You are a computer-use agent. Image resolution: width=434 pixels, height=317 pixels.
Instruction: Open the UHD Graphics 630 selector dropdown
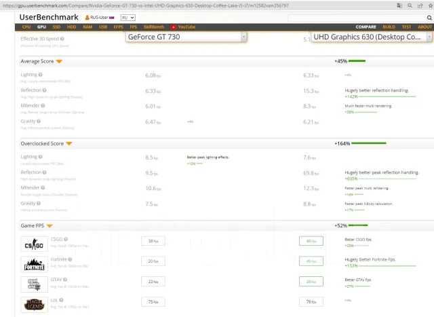coord(372,37)
